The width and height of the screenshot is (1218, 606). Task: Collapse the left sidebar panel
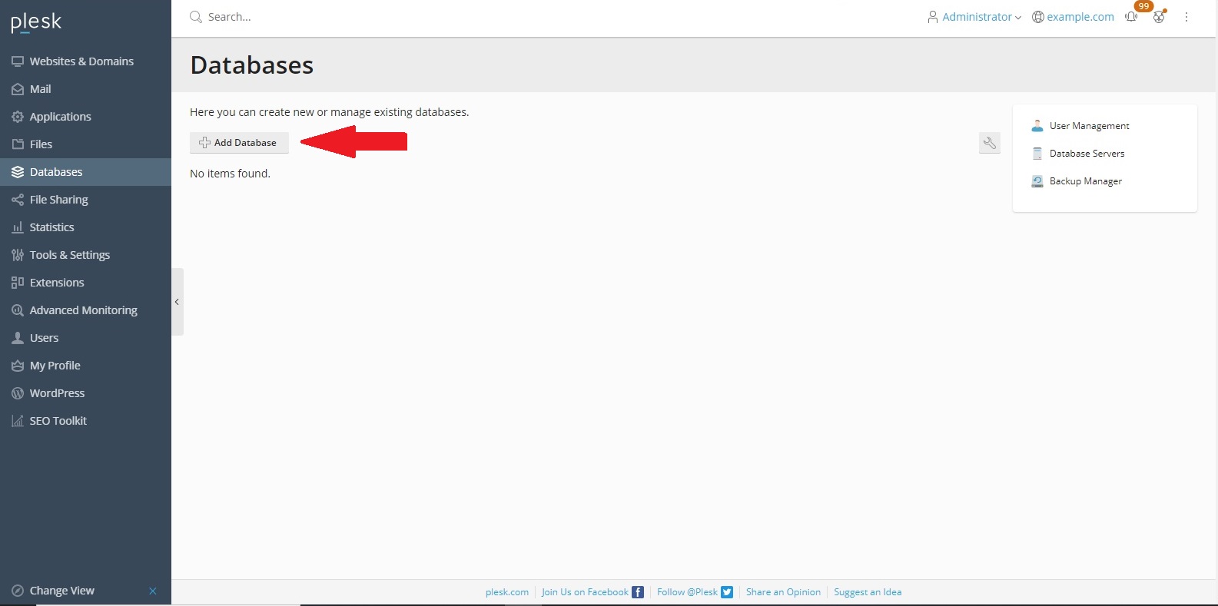177,302
